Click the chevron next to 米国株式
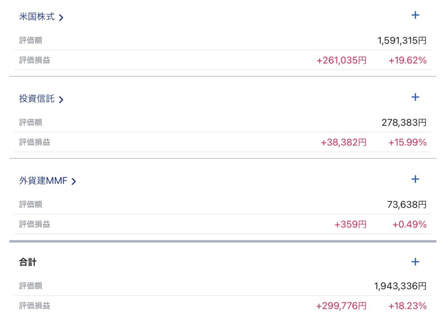 pos(61,18)
